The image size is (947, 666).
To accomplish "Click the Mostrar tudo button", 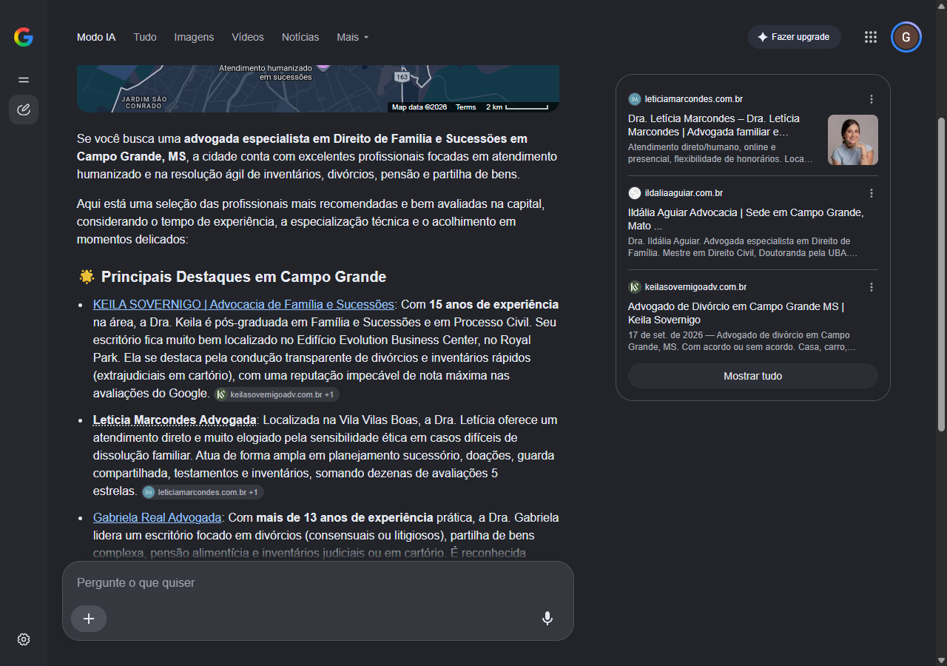I will point(752,376).
